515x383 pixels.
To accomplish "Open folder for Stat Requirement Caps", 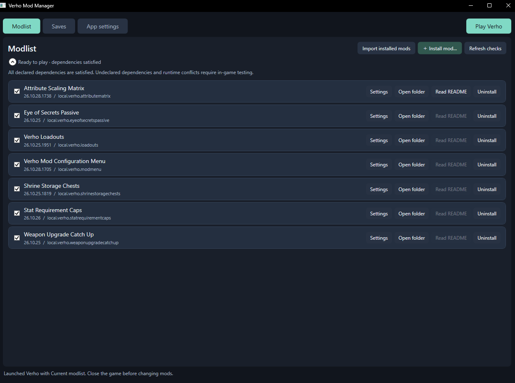I will [x=411, y=214].
